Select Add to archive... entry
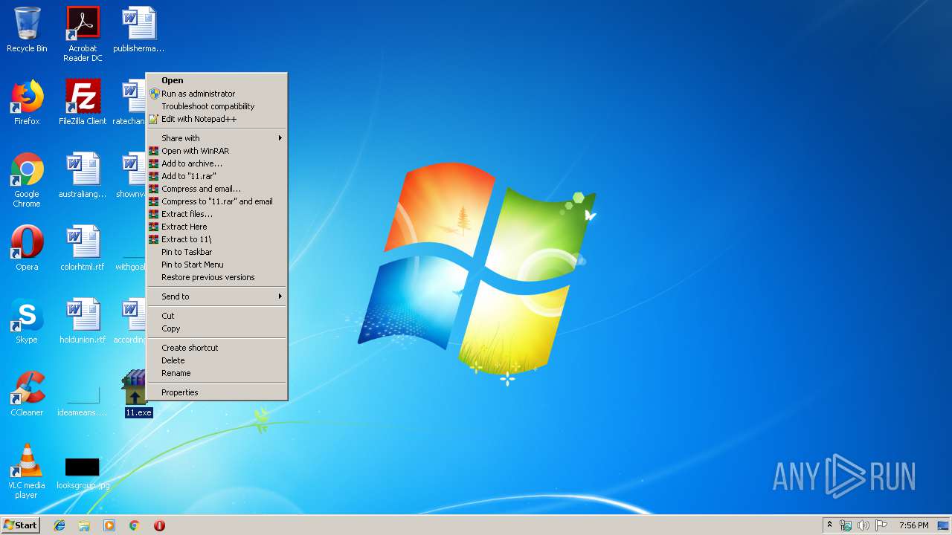Viewport: 952px width, 535px height. pos(216,163)
